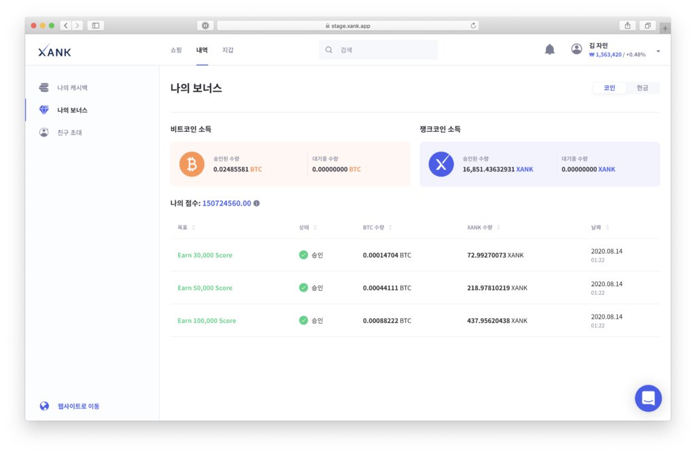Click the 0.00014704 BTC cell

387,255
